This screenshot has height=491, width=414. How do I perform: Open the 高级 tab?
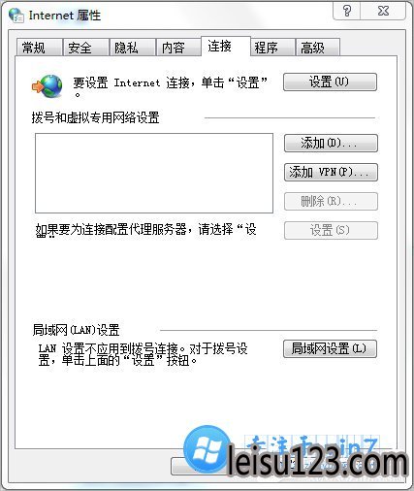[x=318, y=48]
